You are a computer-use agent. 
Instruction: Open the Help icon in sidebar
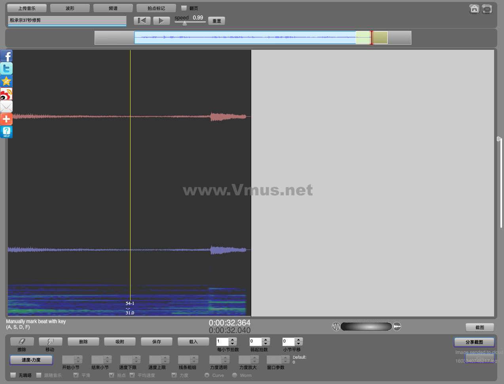pos(6,132)
